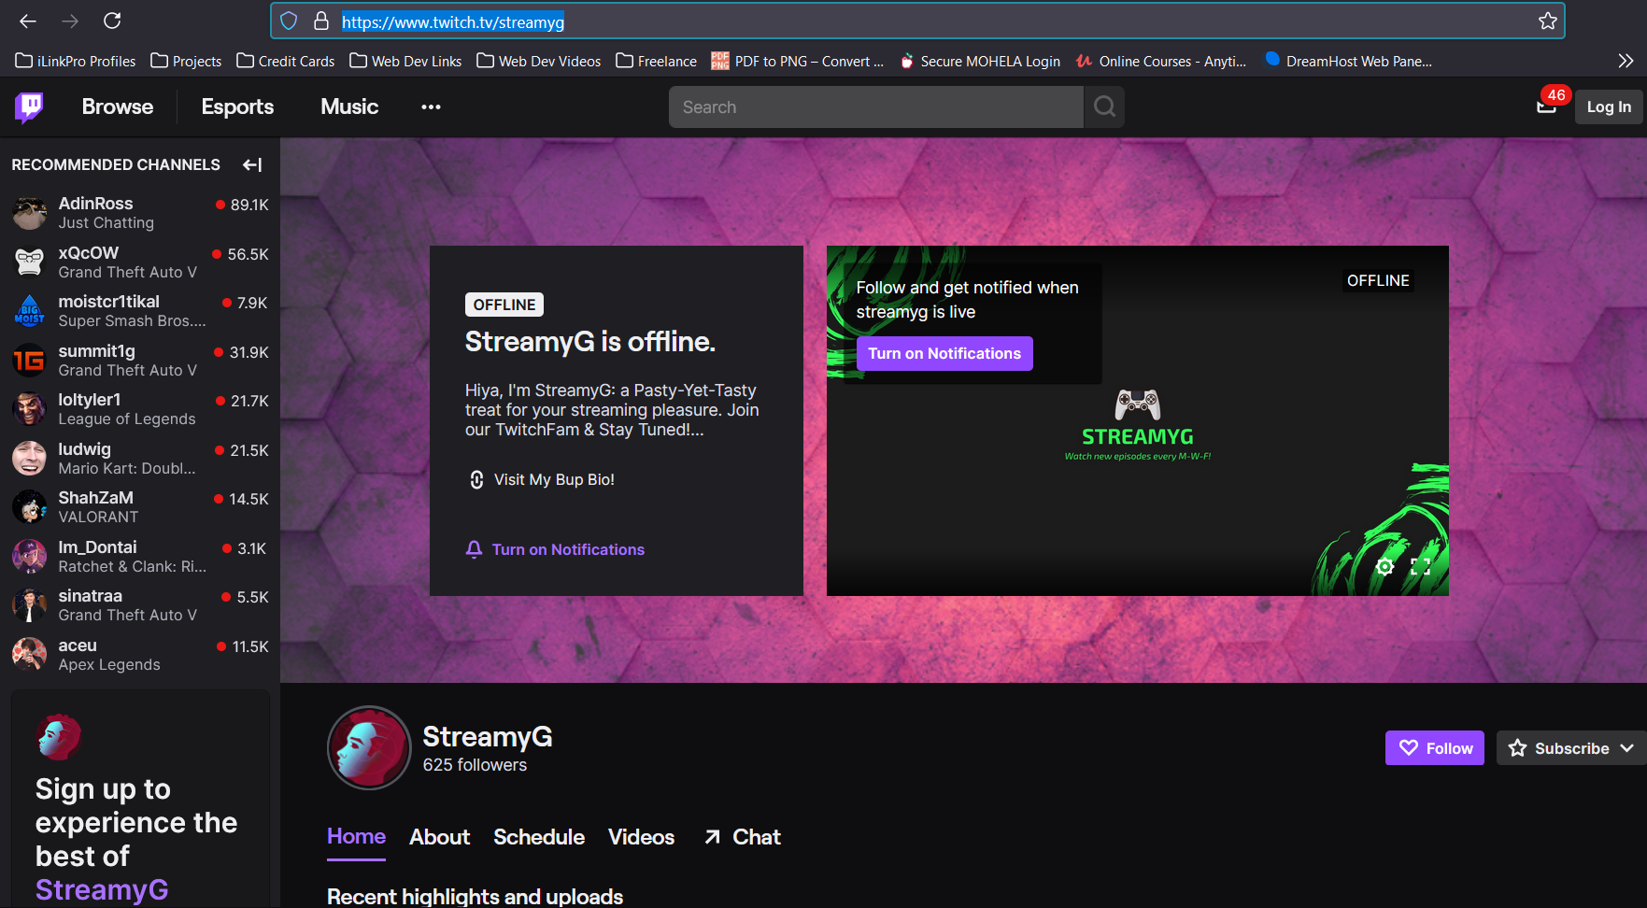
Task: Open AdinRoss channel avatar
Action: pos(30,213)
